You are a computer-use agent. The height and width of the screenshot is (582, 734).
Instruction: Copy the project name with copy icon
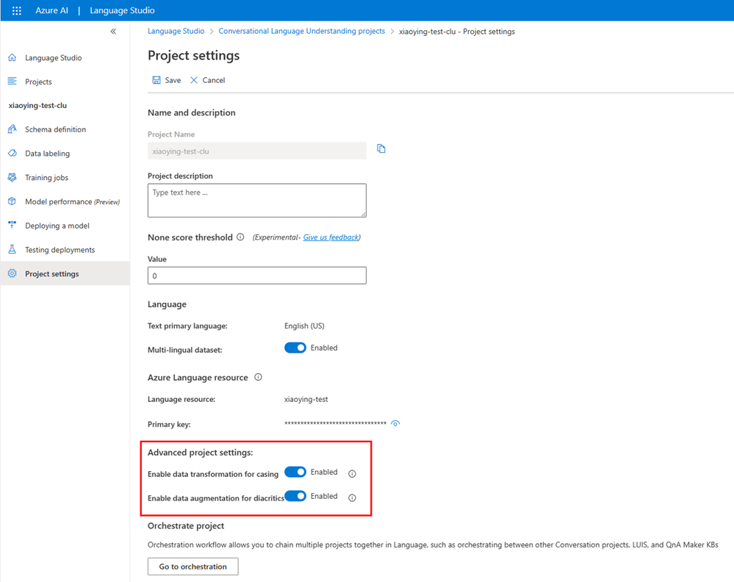coord(381,149)
